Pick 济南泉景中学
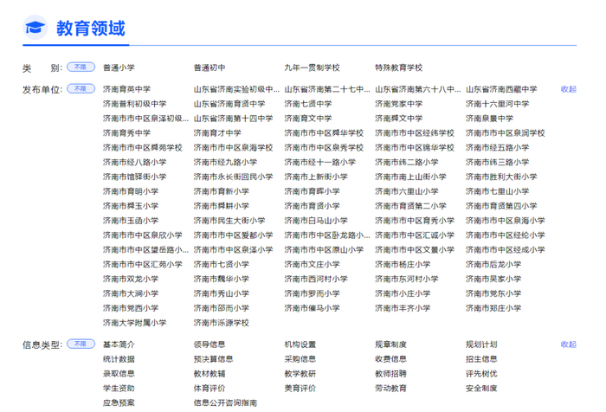 pyautogui.click(x=489, y=119)
